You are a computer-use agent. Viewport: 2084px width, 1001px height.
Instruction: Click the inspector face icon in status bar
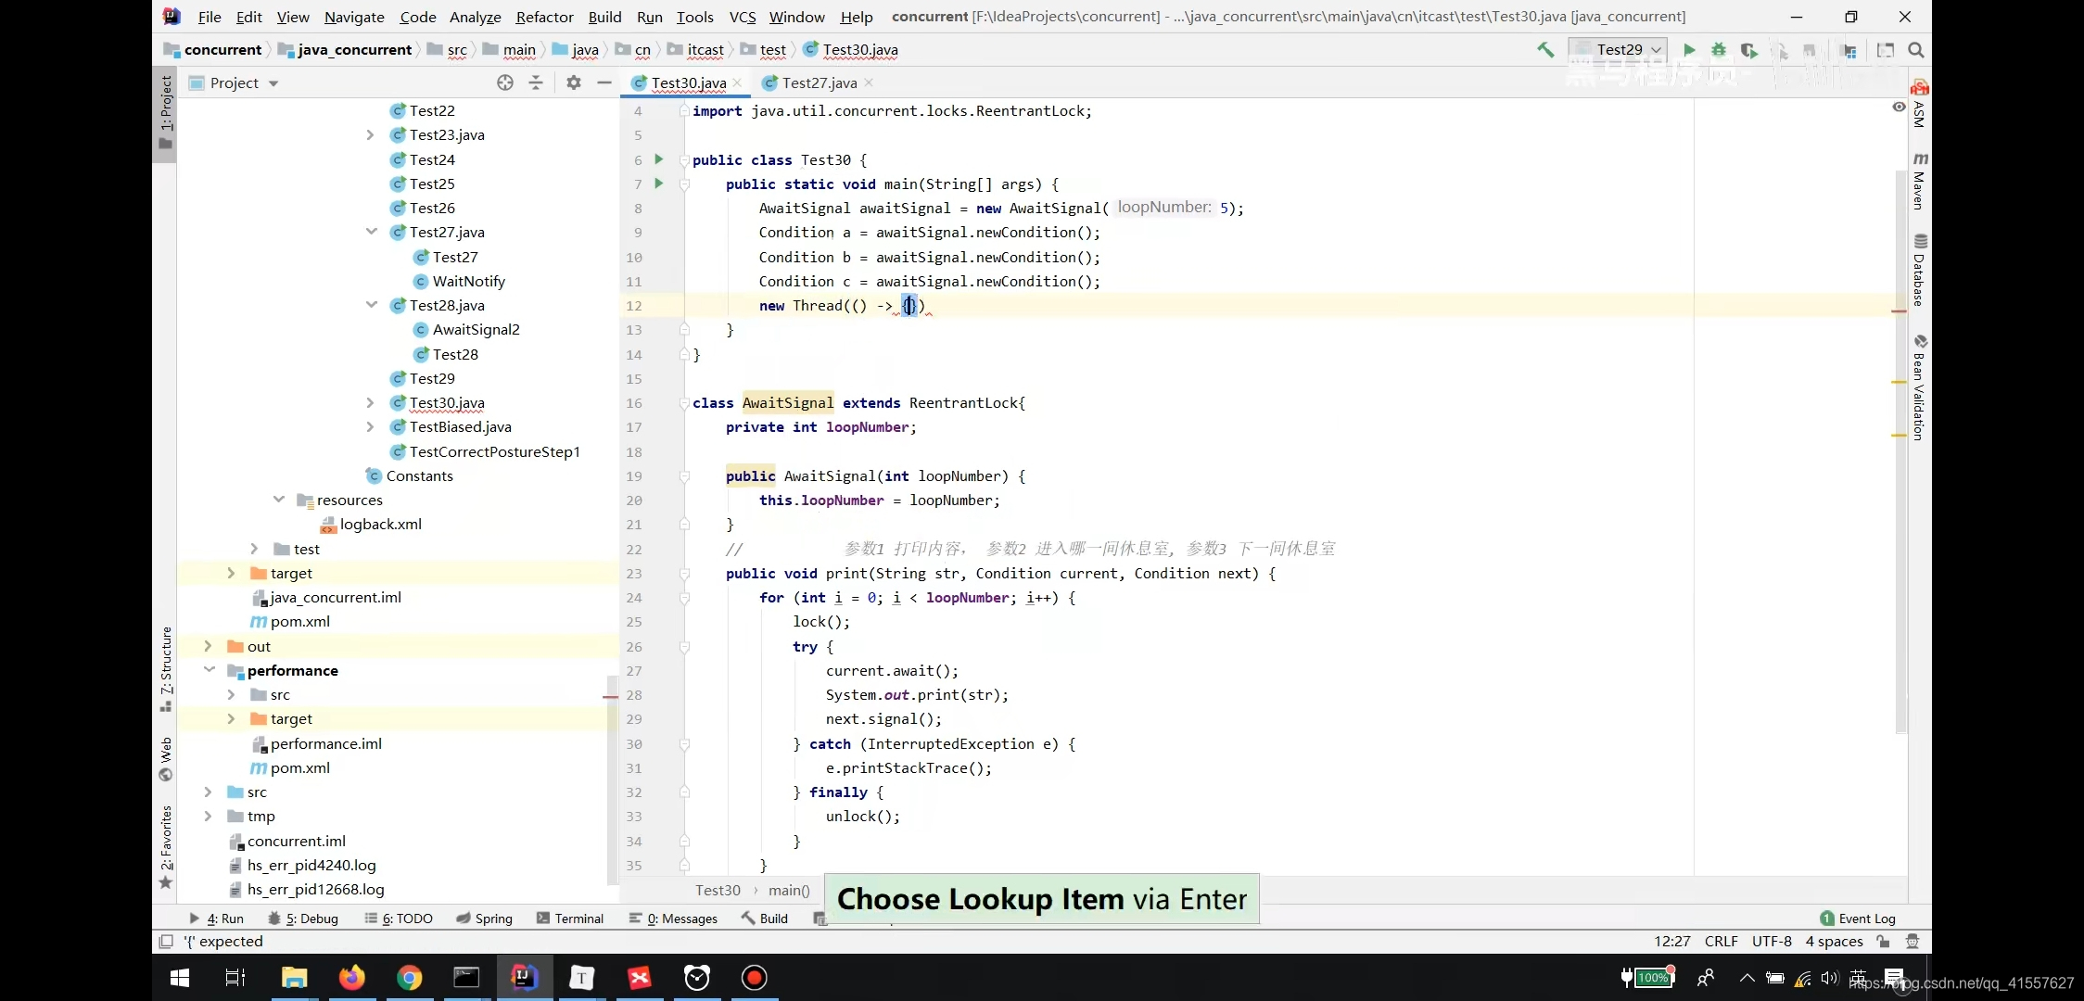tap(1912, 942)
